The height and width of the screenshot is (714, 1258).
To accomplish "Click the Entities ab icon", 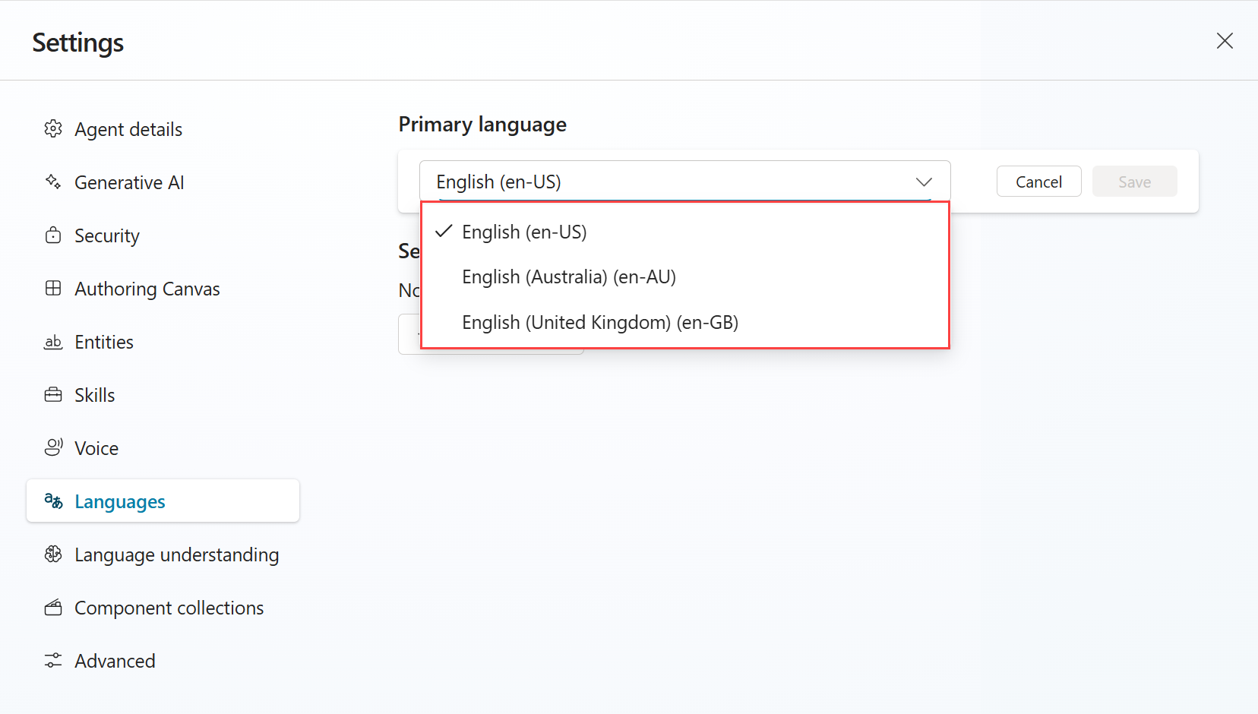I will (x=53, y=342).
